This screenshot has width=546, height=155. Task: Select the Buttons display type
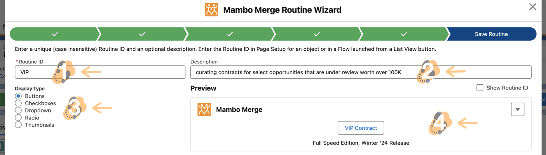(x=18, y=96)
